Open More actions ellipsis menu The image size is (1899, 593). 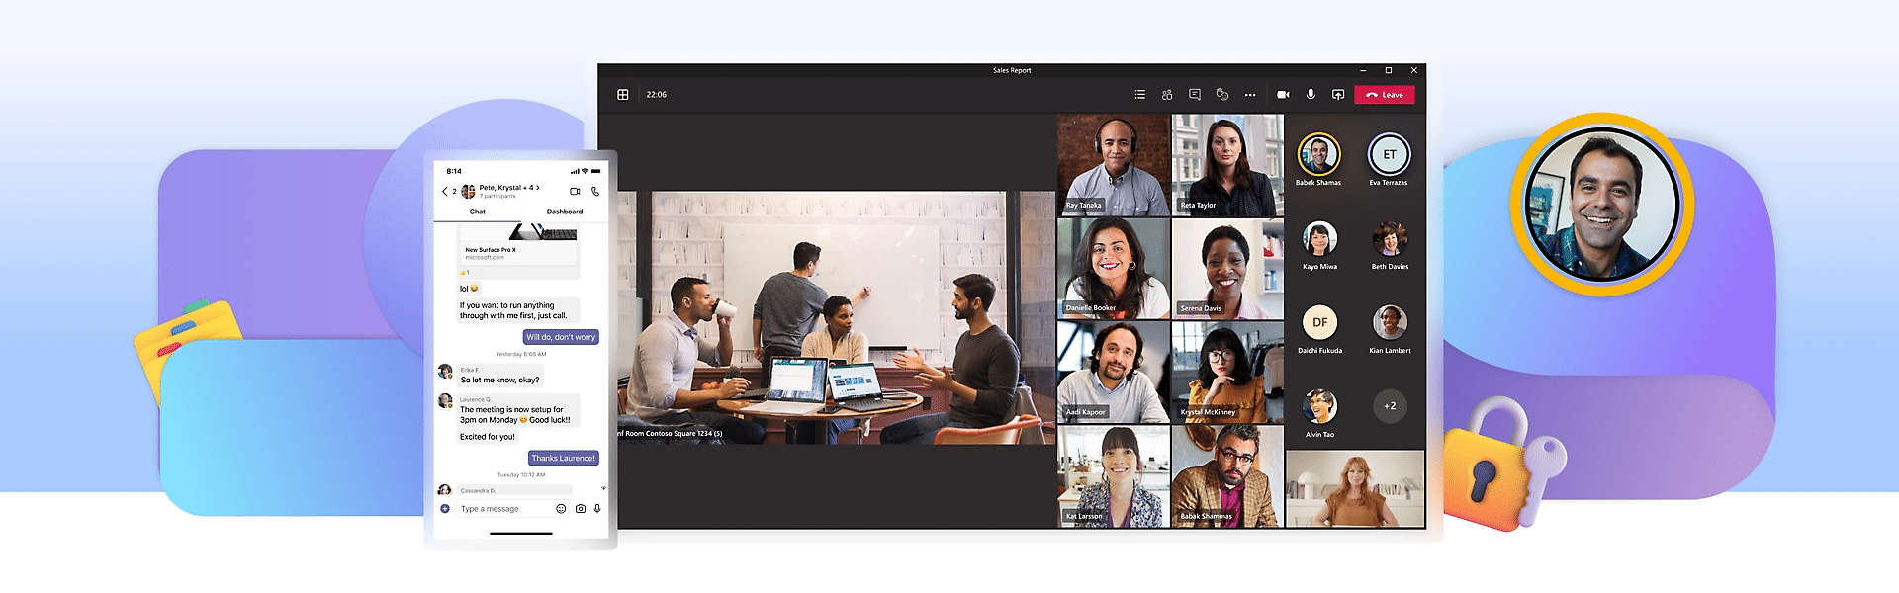pyautogui.click(x=1250, y=95)
